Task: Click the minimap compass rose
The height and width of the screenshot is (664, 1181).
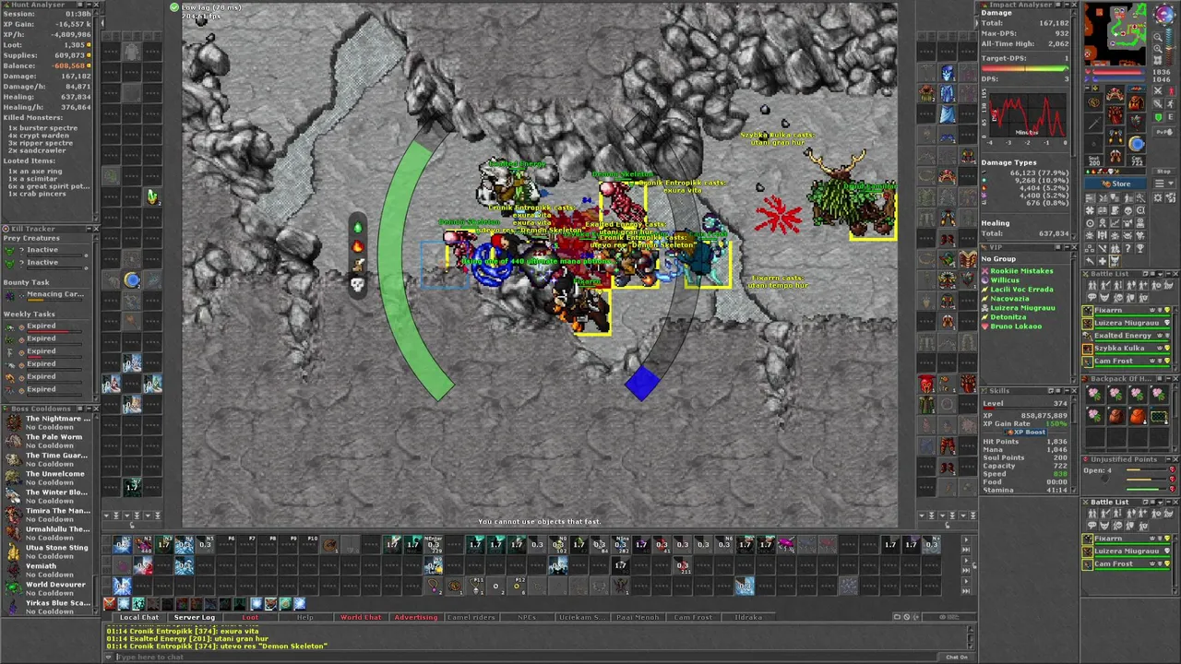Action: (x=1164, y=14)
